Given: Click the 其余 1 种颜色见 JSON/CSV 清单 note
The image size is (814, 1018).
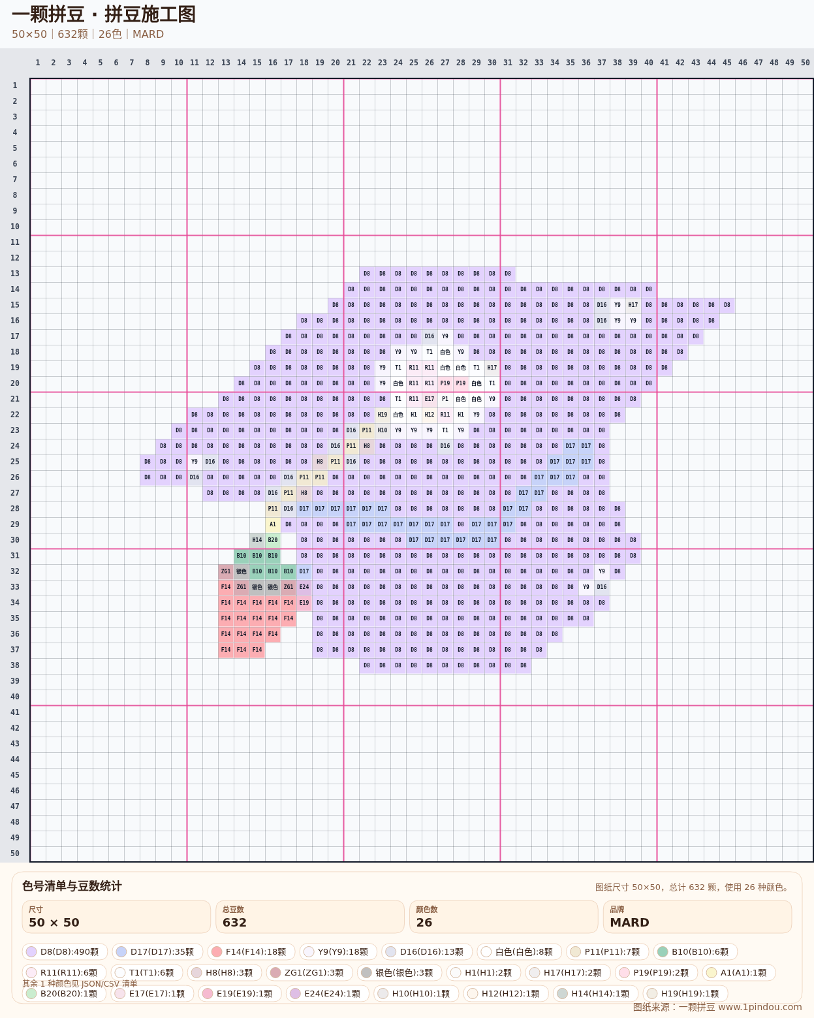Looking at the screenshot, I should (80, 983).
